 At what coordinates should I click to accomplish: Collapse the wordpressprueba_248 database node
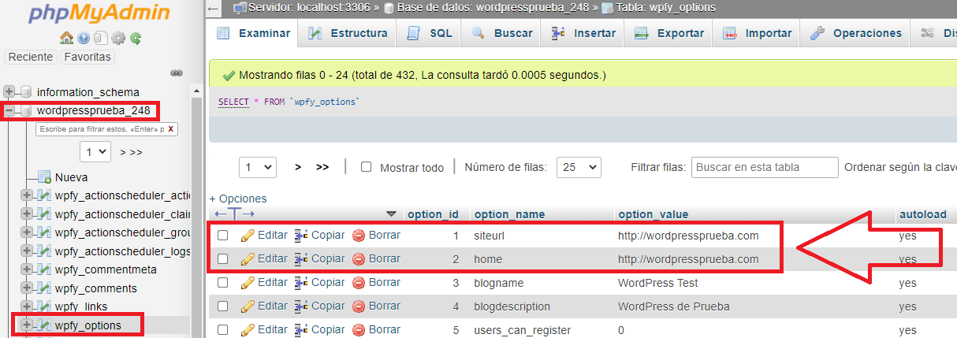9,111
